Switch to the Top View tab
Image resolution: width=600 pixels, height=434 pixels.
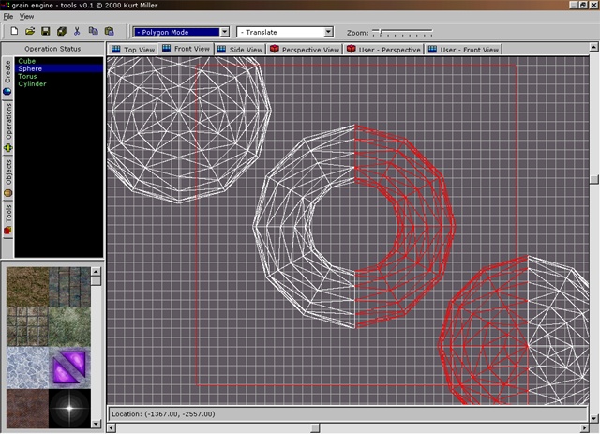pos(133,50)
